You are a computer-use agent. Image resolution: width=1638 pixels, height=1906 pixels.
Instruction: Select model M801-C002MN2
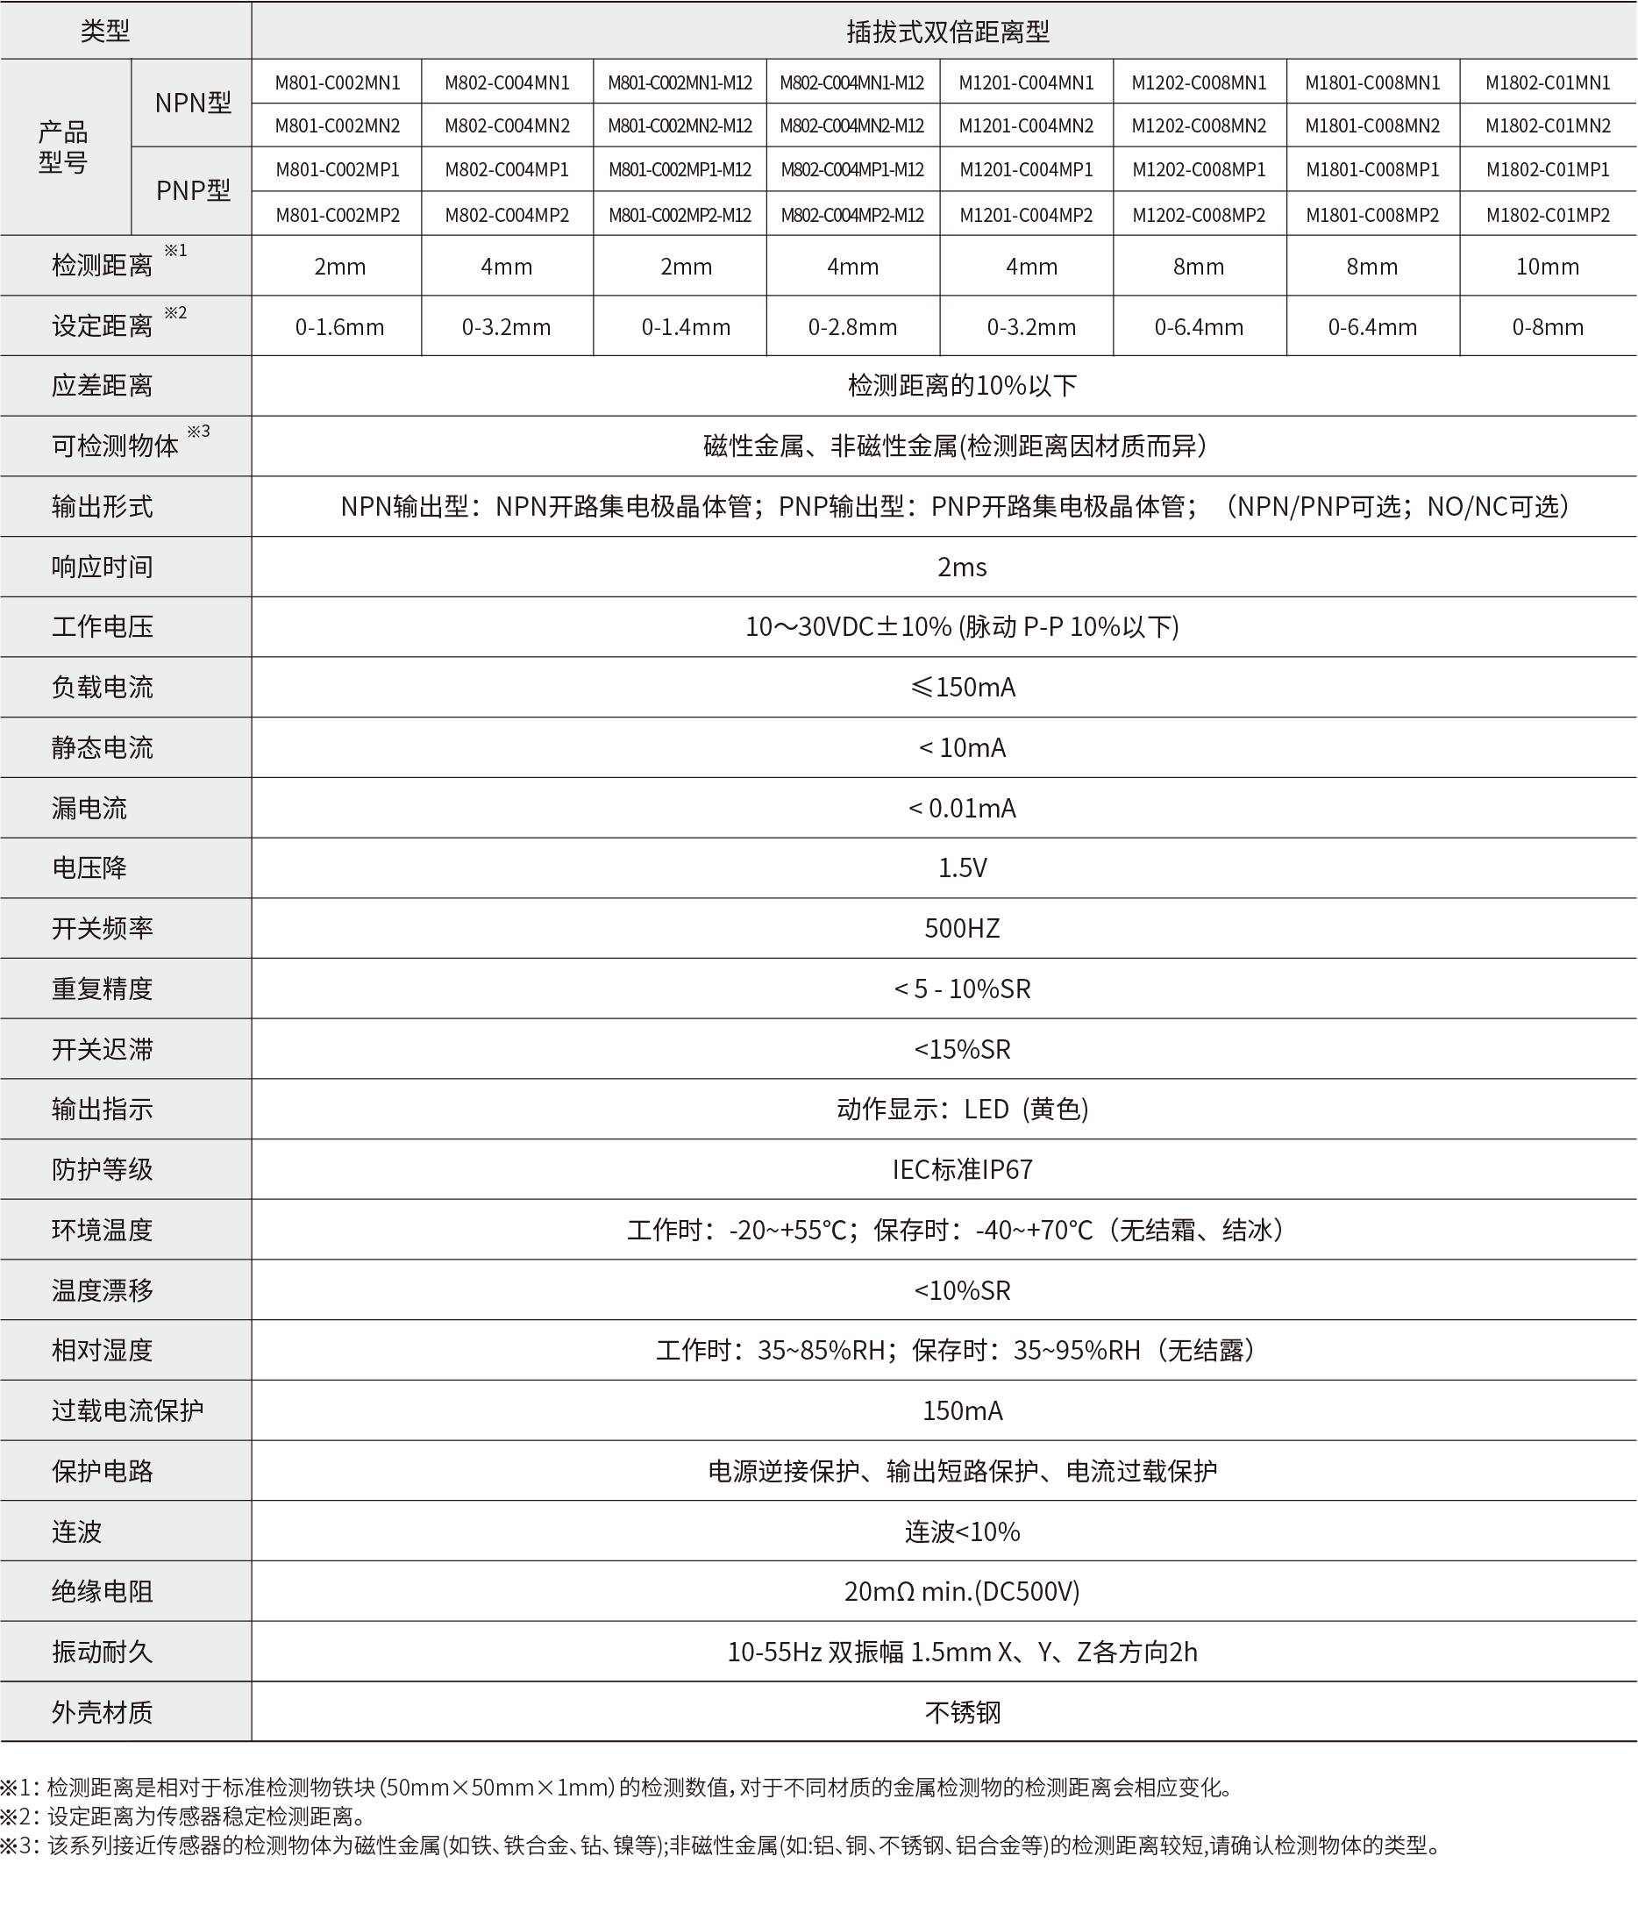[x=338, y=126]
